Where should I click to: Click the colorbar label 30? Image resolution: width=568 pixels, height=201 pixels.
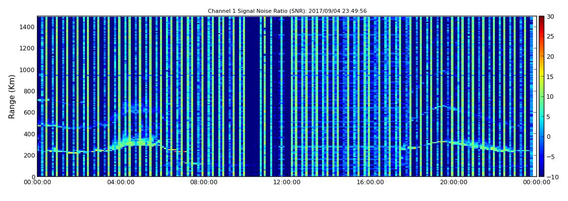550,17
